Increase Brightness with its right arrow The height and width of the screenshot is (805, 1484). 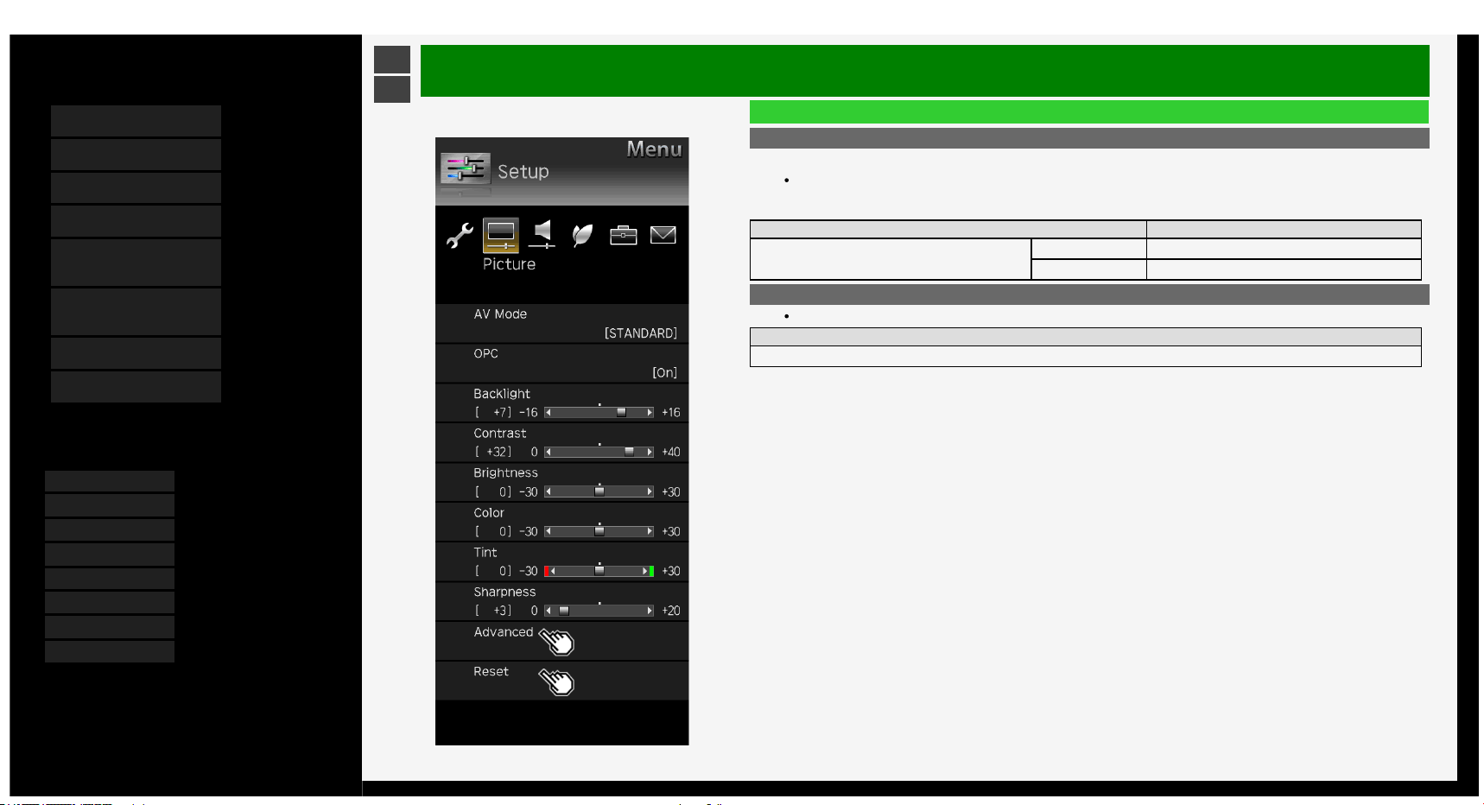click(650, 492)
